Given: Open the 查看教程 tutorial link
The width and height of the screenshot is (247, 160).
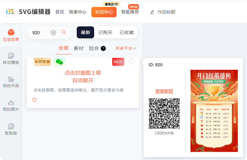Looking at the screenshot, I should pyautogui.click(x=164, y=91).
